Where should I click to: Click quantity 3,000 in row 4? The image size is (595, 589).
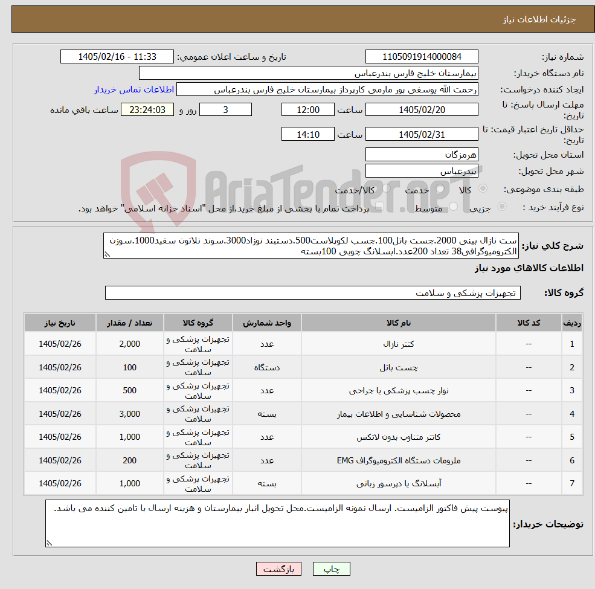(x=129, y=414)
